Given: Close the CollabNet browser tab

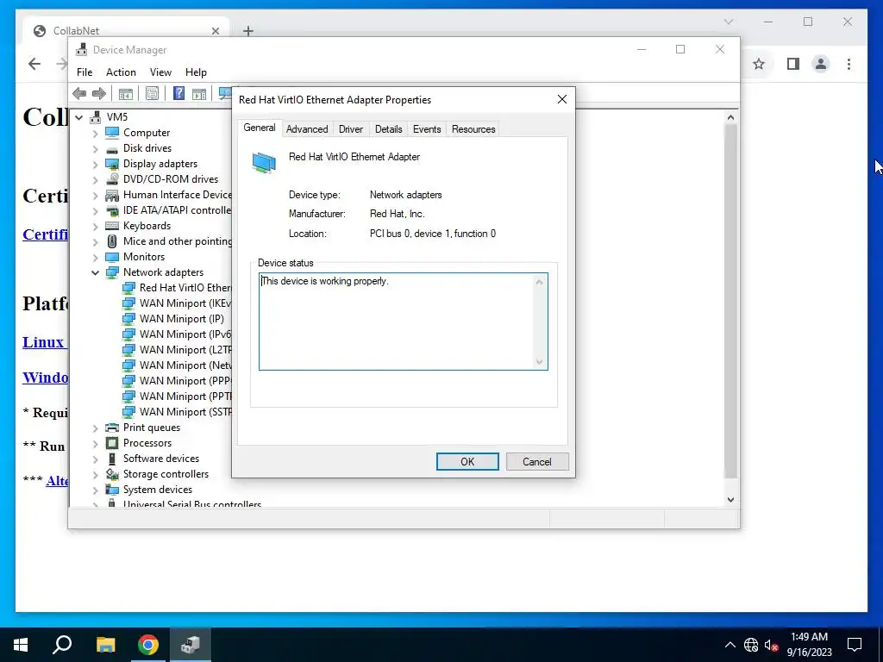Looking at the screenshot, I should coord(215,31).
